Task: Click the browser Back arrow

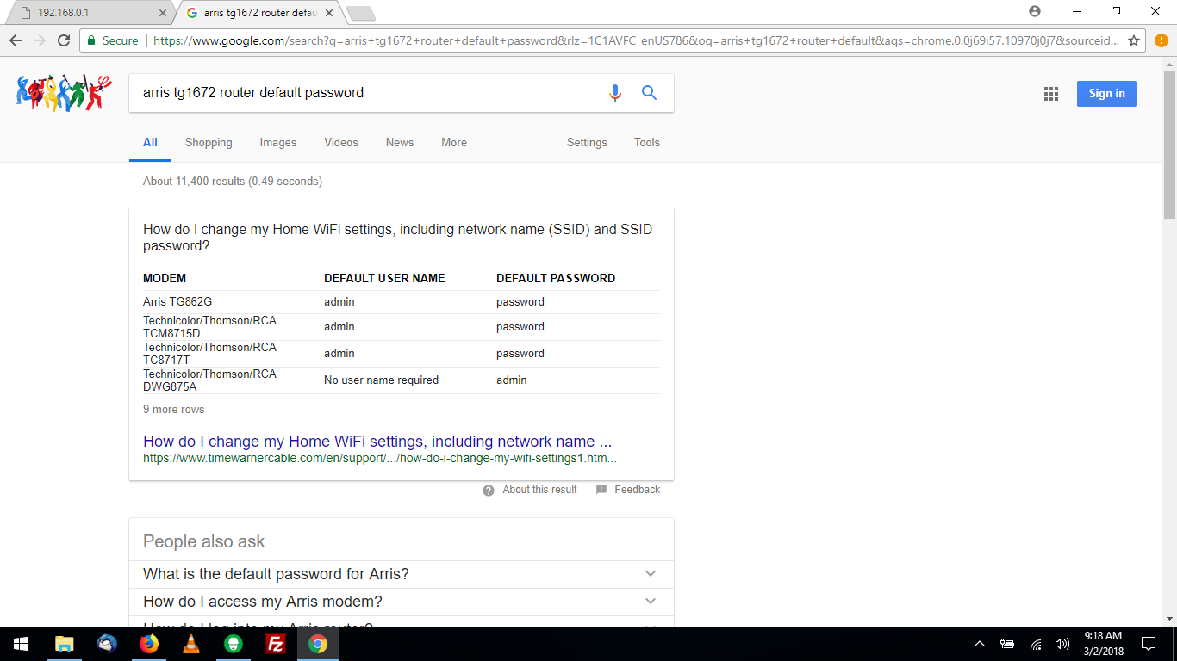Action: tap(16, 40)
